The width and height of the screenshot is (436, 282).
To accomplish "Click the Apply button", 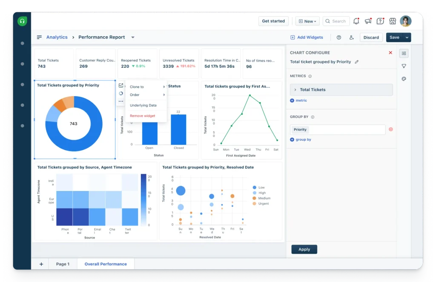I will click(304, 249).
